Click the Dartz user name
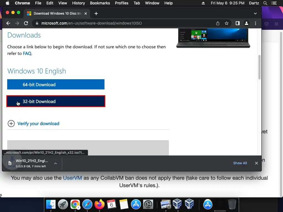 254,3
